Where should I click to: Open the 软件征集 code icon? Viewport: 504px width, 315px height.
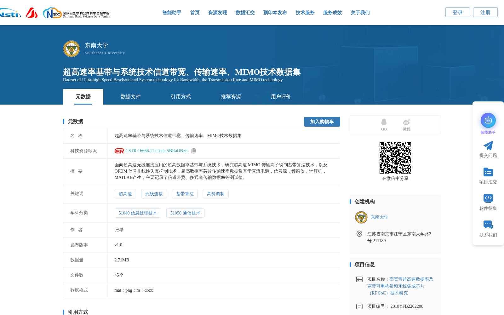tap(488, 198)
